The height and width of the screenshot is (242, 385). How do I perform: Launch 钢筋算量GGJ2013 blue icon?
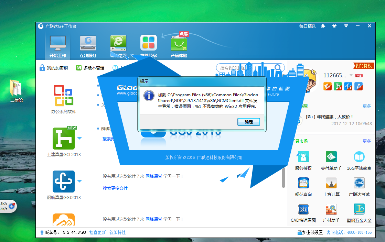coord(63,181)
